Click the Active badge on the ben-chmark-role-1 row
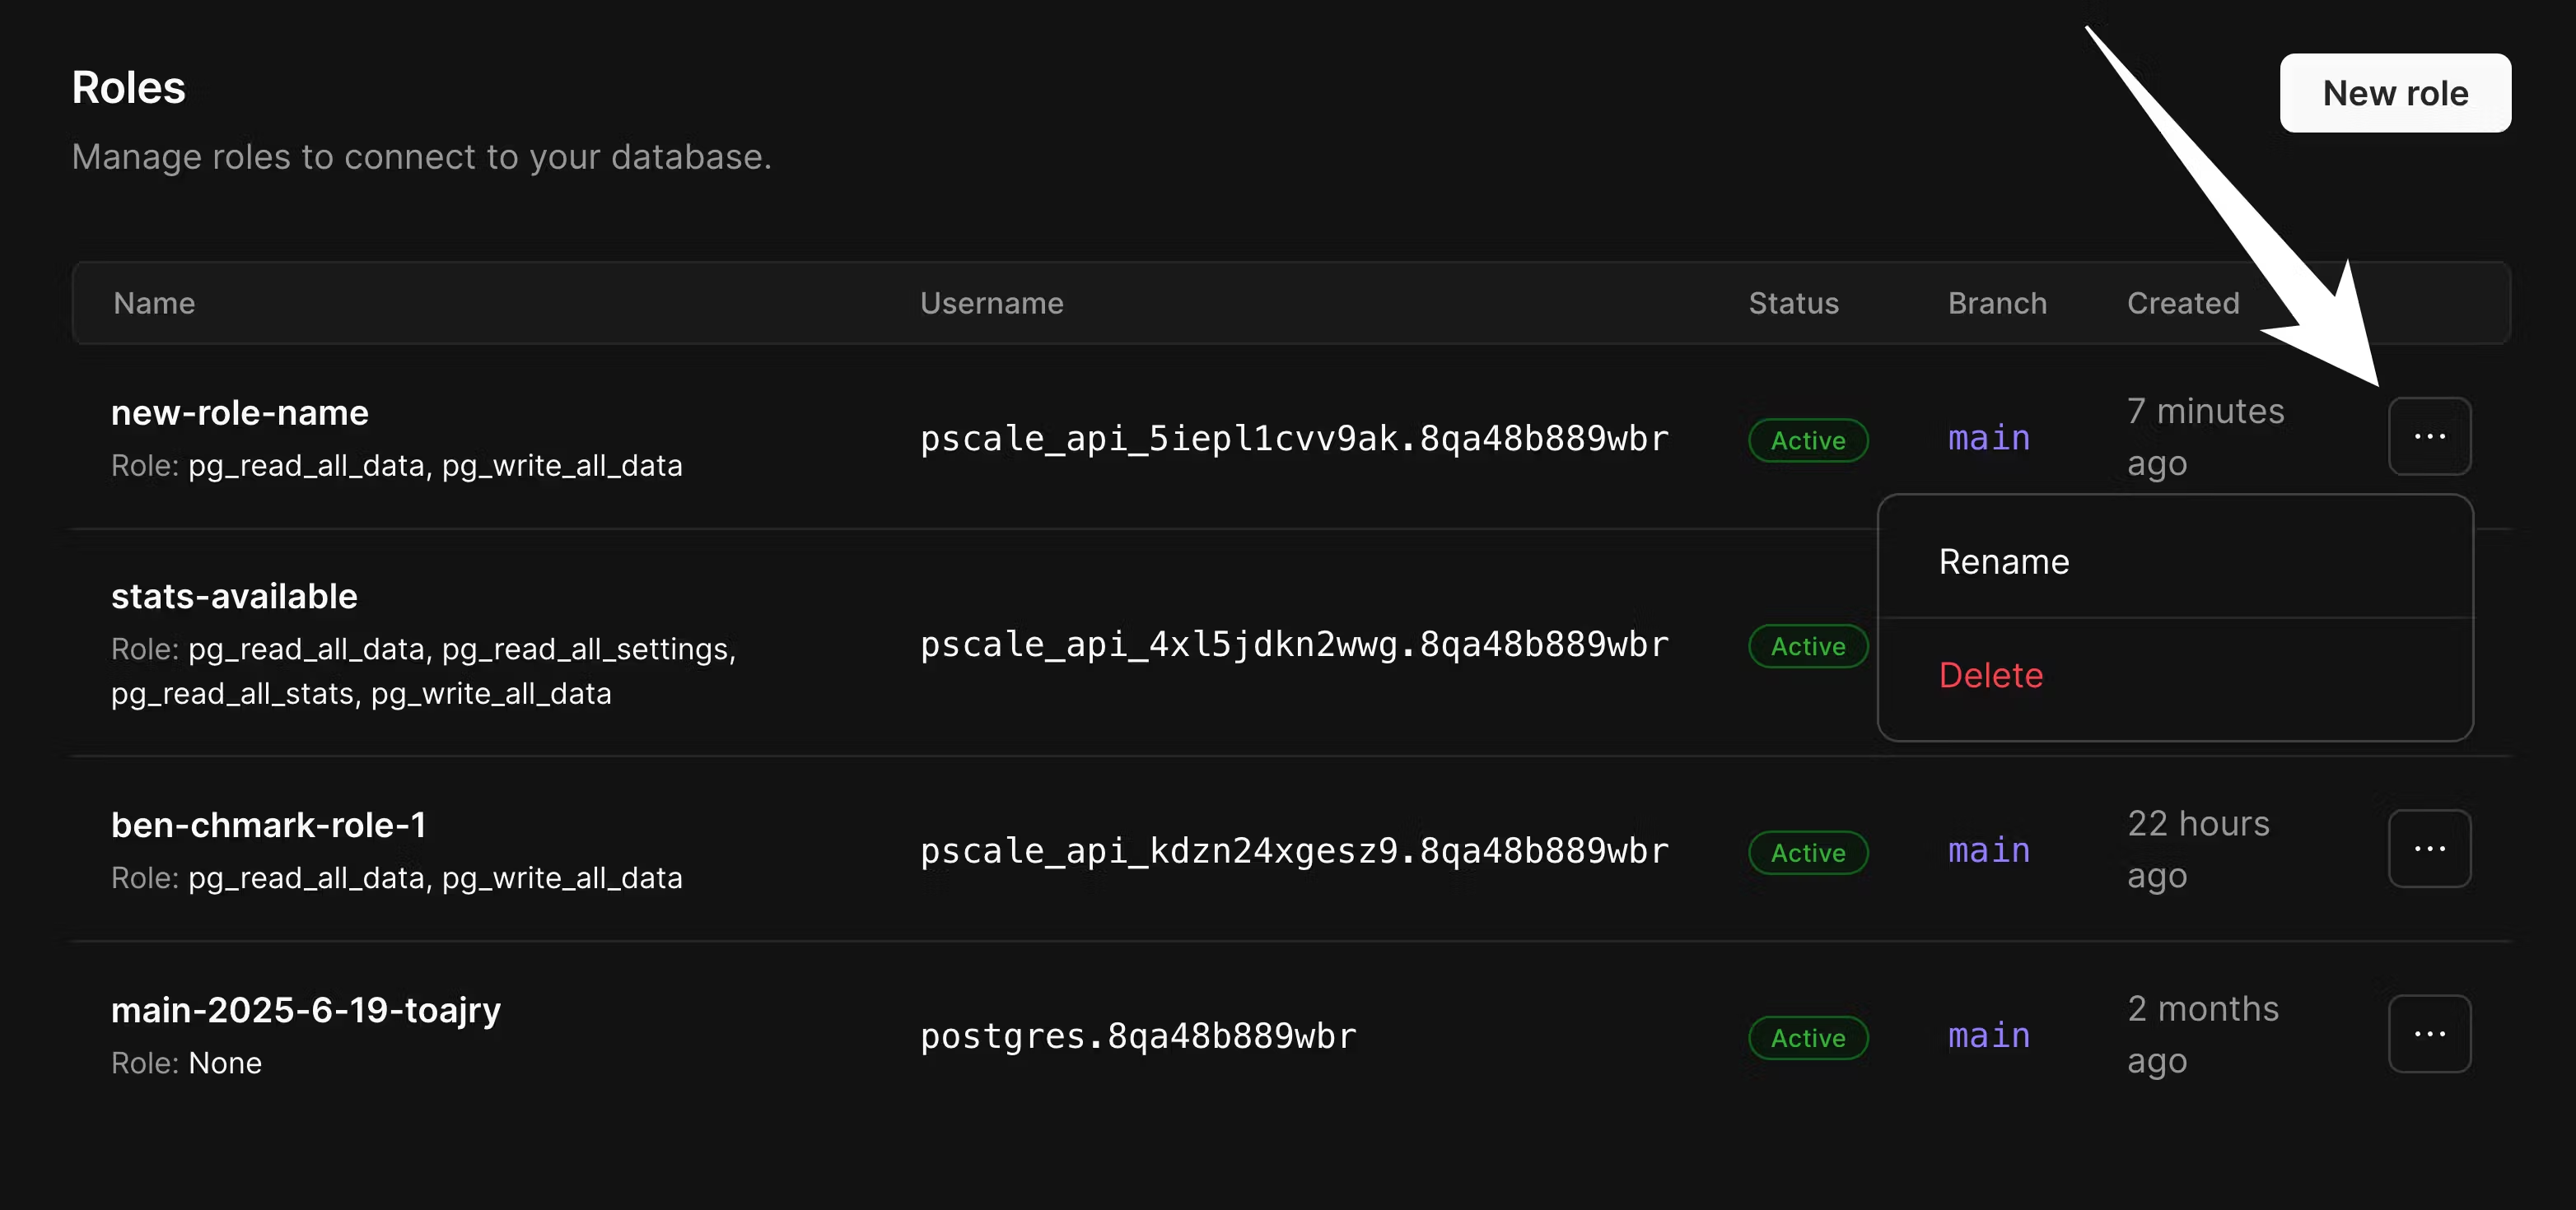This screenshot has width=2576, height=1210. click(1807, 852)
